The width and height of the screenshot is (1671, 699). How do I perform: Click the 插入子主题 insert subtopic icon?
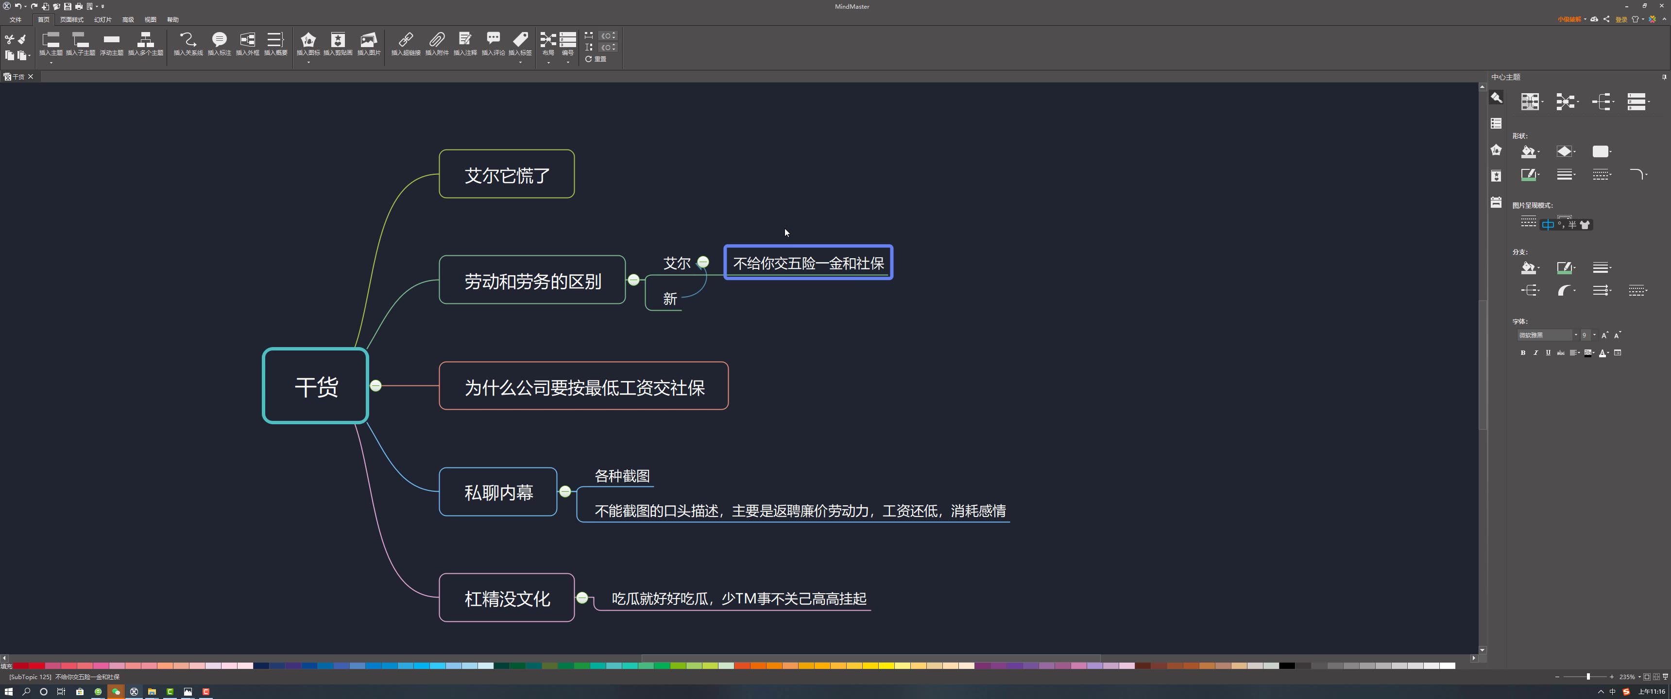81,40
